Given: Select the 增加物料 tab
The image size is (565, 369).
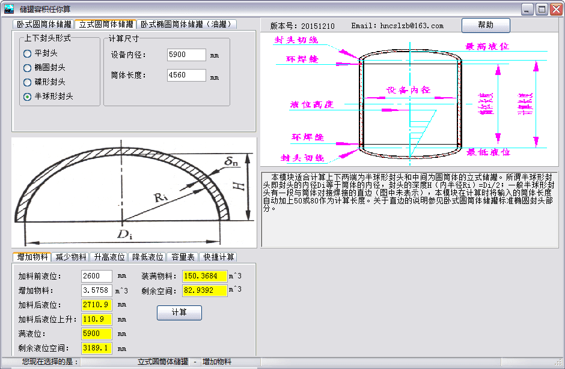Looking at the screenshot, I should [31, 256].
